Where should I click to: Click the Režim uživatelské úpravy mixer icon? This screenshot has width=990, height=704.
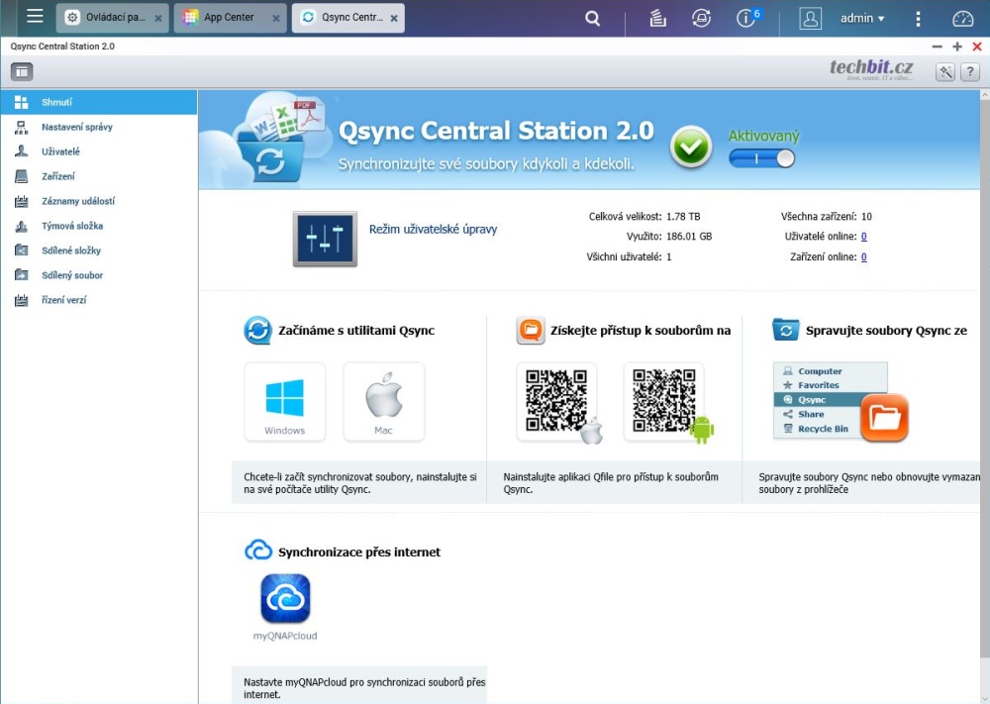pyautogui.click(x=325, y=239)
